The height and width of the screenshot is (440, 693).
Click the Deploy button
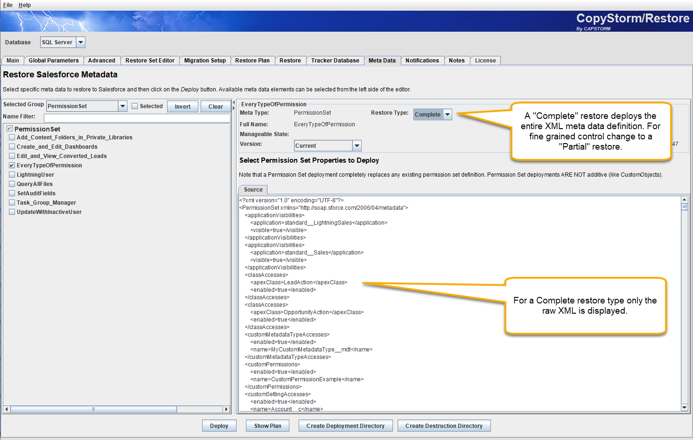(x=219, y=426)
